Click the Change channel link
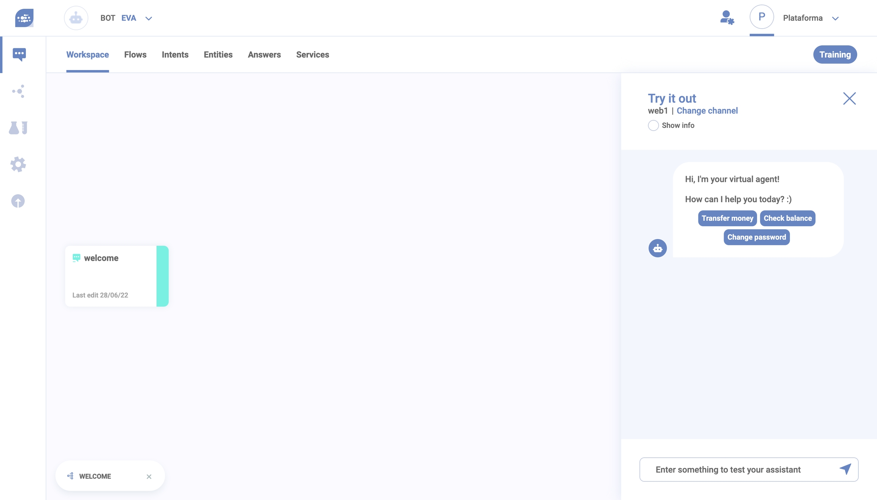The width and height of the screenshot is (877, 500). (707, 111)
